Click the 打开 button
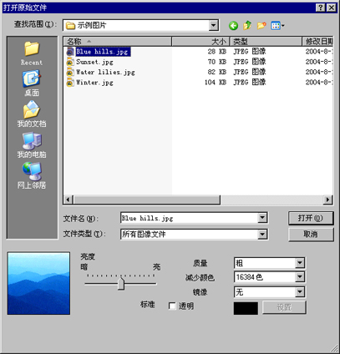This screenshot has height=354, width=340. (311, 218)
